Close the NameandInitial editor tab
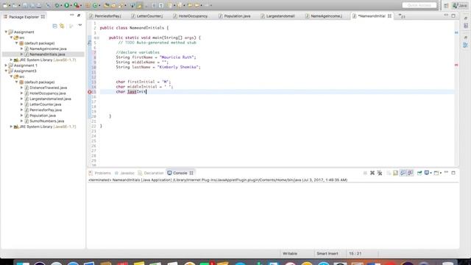Screen dimensions: 471x265 [x=389, y=16]
